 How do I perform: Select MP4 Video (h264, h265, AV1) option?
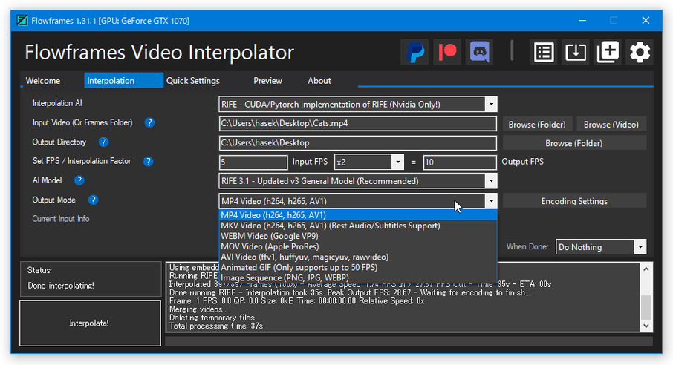[358, 215]
